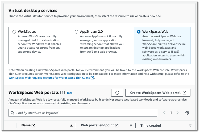This screenshot has height=133, width=200.
Task: Click Create WorkSpaces Web portal button
Action: tap(158, 93)
